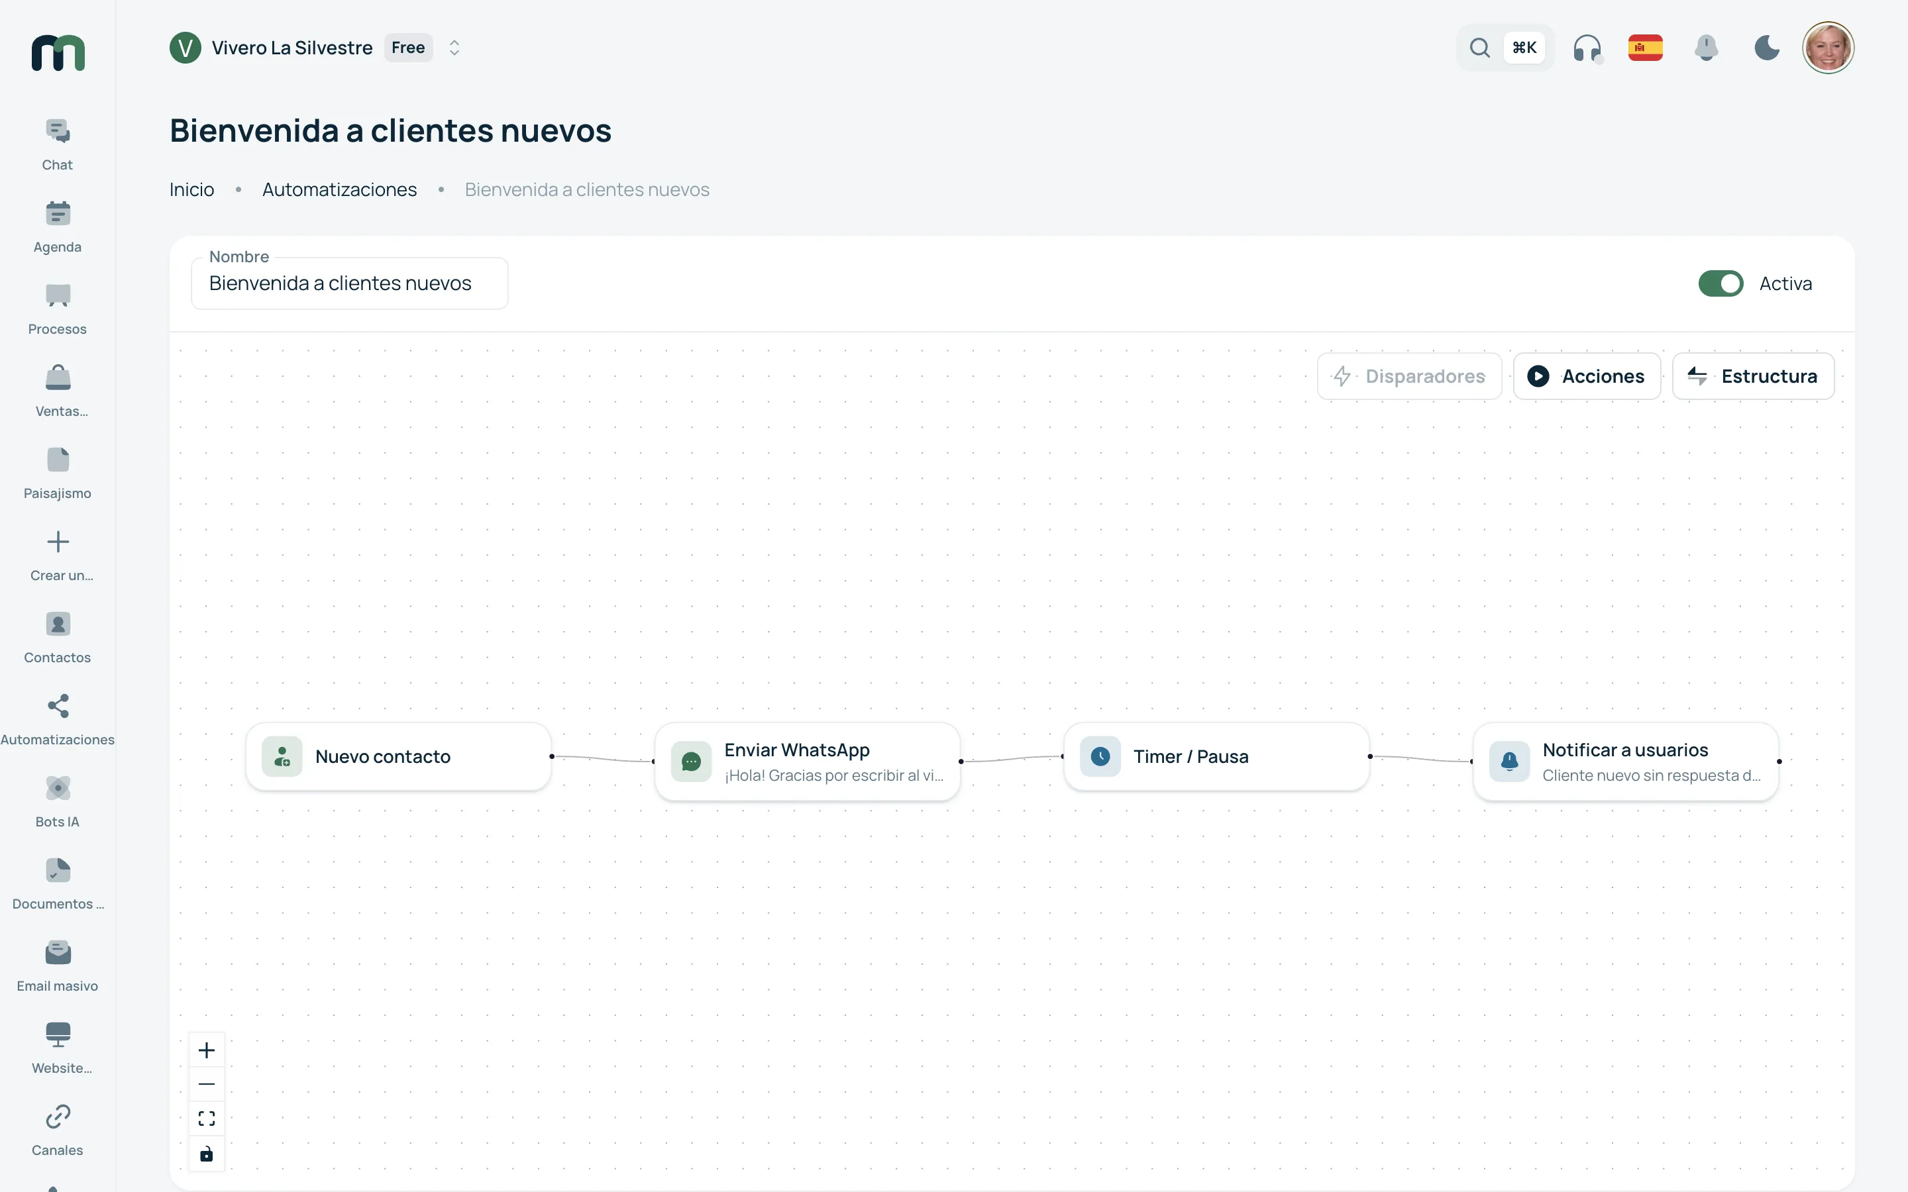Switch to dark mode moon icon

pyautogui.click(x=1767, y=48)
